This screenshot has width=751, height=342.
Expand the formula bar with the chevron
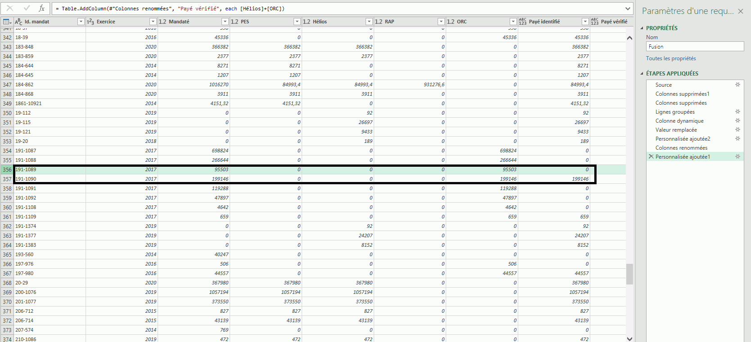[x=628, y=9]
